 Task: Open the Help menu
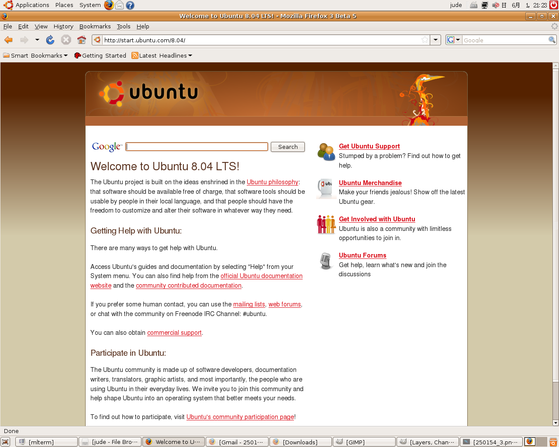pyautogui.click(x=143, y=26)
